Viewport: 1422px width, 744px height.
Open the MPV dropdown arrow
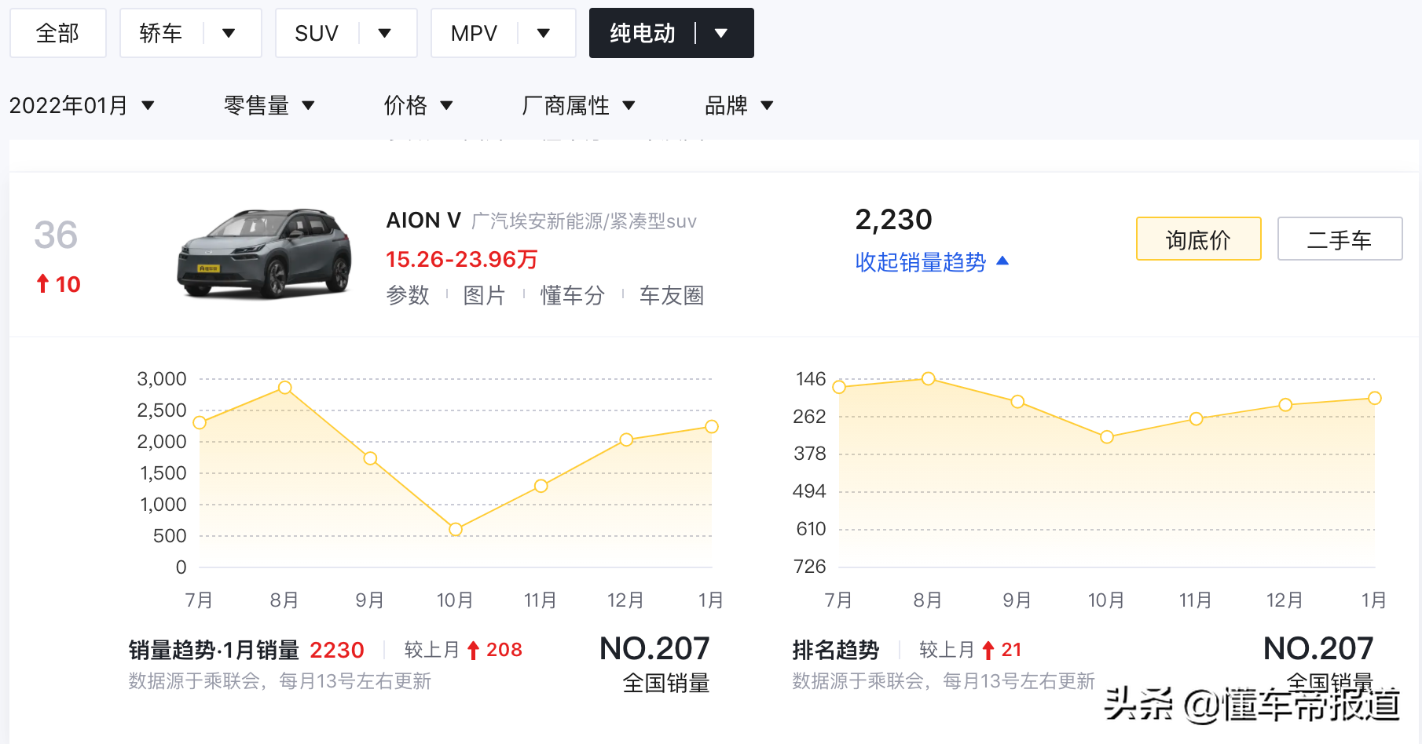pyautogui.click(x=543, y=33)
